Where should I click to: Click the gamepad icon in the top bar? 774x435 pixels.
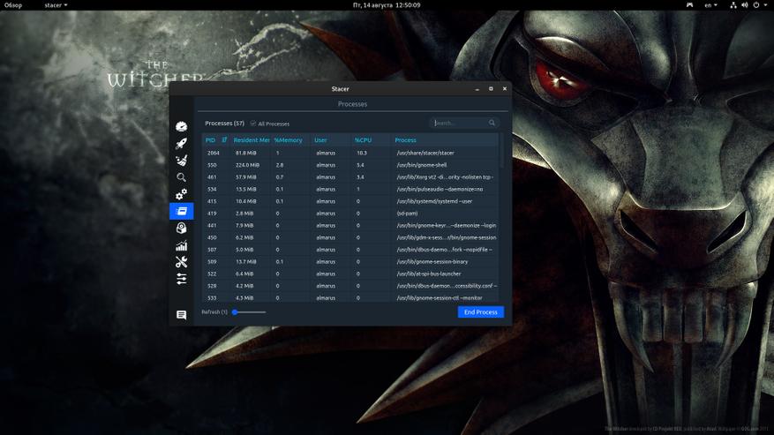pos(689,5)
